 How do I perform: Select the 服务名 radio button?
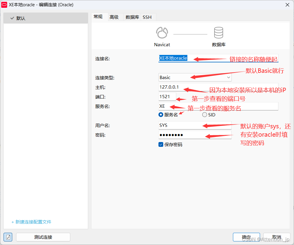(x=161, y=115)
